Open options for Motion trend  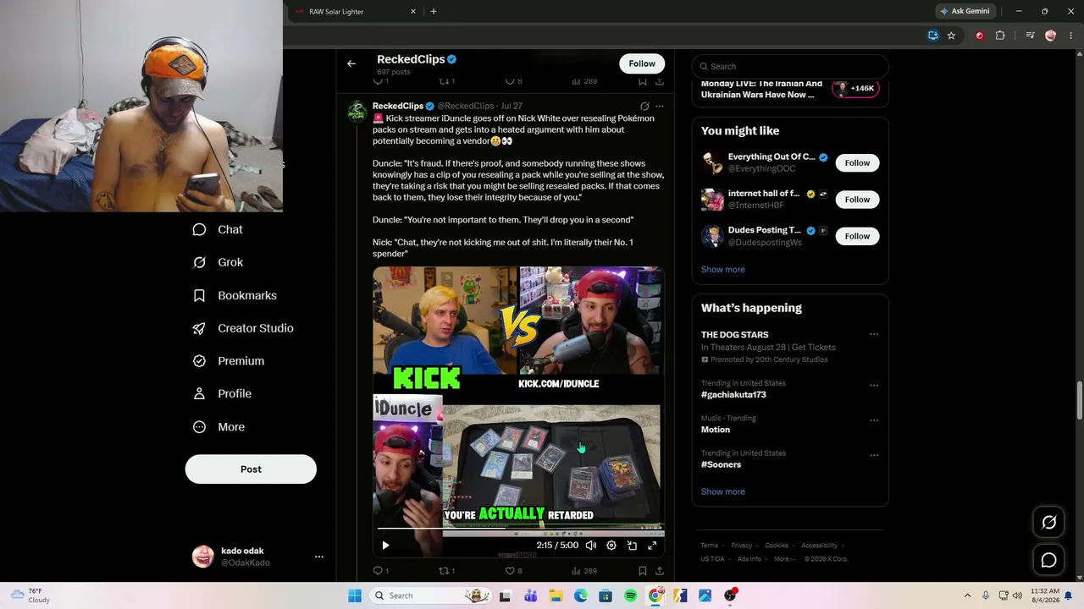pyautogui.click(x=874, y=420)
